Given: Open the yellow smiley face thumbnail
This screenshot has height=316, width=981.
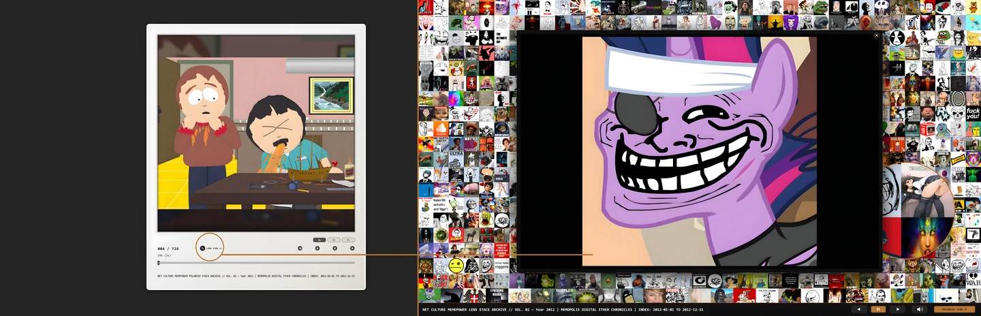Looking at the screenshot, I should tap(456, 266).
